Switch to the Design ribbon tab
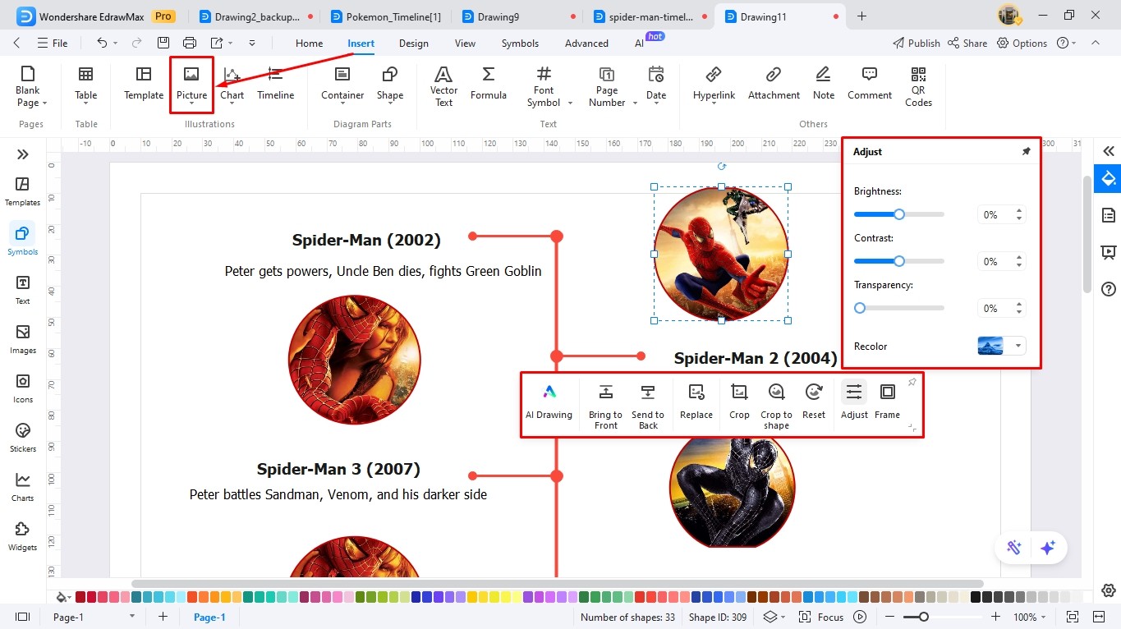This screenshot has height=629, width=1121. [414, 44]
